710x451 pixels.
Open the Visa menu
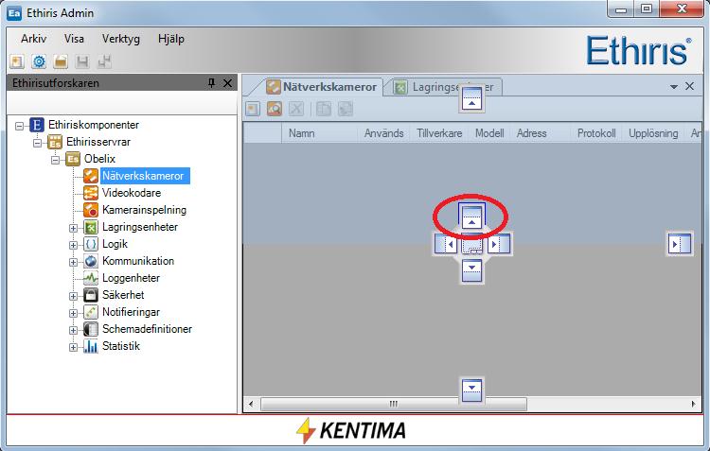point(74,39)
